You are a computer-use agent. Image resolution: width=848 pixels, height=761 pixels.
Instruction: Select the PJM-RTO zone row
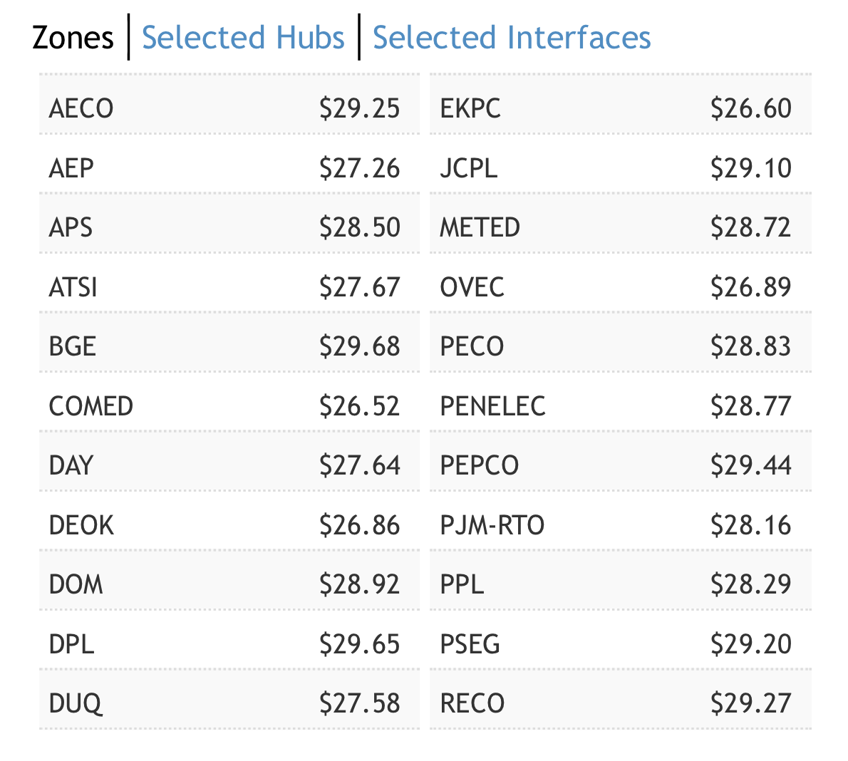click(620, 525)
